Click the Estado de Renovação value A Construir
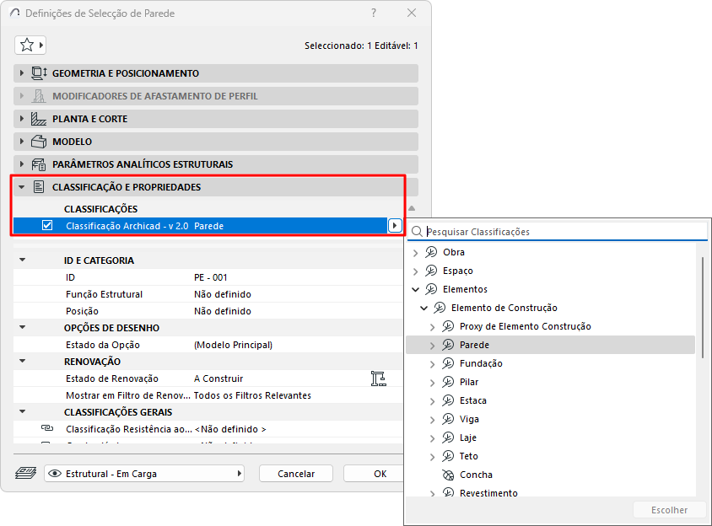This screenshot has height=526, width=712. pos(218,378)
